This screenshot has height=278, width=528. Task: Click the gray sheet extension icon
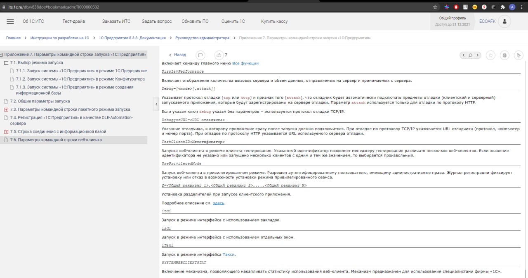click(465, 7)
